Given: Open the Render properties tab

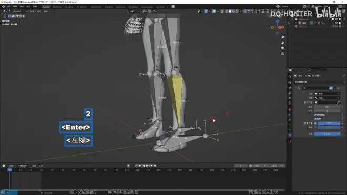Looking at the screenshot, I should (290, 83).
